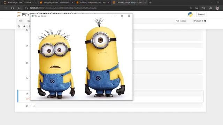
Task: Open the browser profile avatar
Action: pyautogui.click(x=217, y=8)
